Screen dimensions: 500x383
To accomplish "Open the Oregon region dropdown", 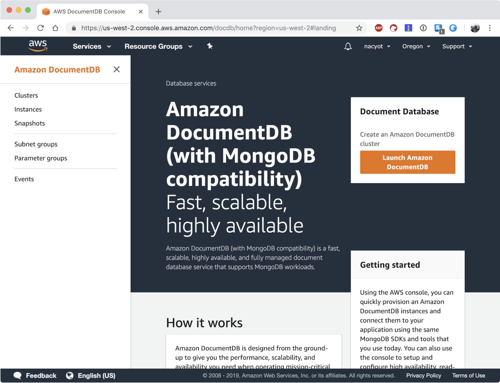I will pyautogui.click(x=416, y=46).
